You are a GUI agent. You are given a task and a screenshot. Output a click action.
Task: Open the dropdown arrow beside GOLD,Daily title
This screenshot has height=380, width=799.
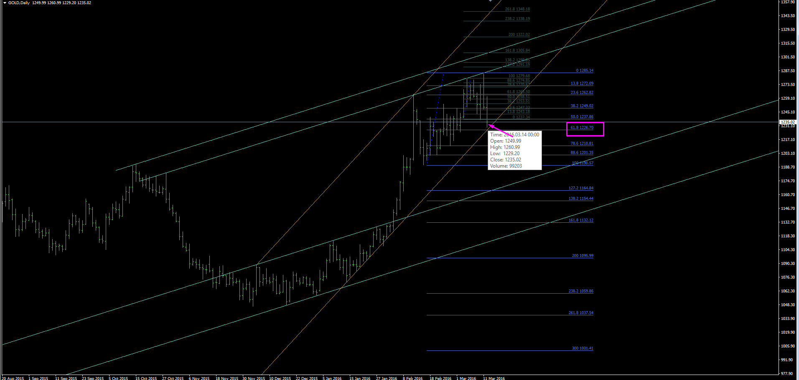click(5, 3)
